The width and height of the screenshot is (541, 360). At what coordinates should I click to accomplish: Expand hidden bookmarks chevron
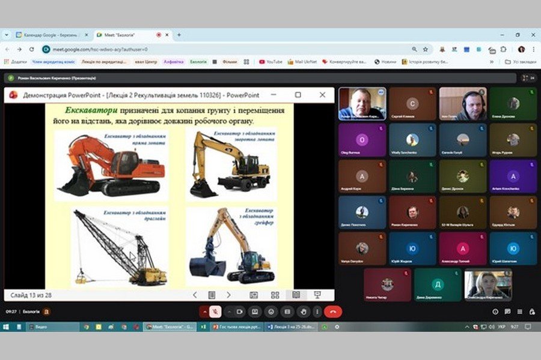click(x=491, y=61)
